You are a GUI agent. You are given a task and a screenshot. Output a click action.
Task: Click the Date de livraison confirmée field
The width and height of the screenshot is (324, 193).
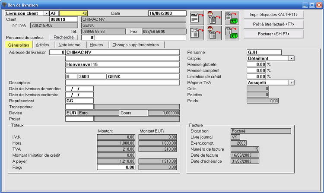point(79,95)
